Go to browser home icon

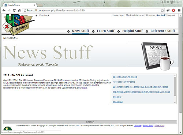click(19, 10)
